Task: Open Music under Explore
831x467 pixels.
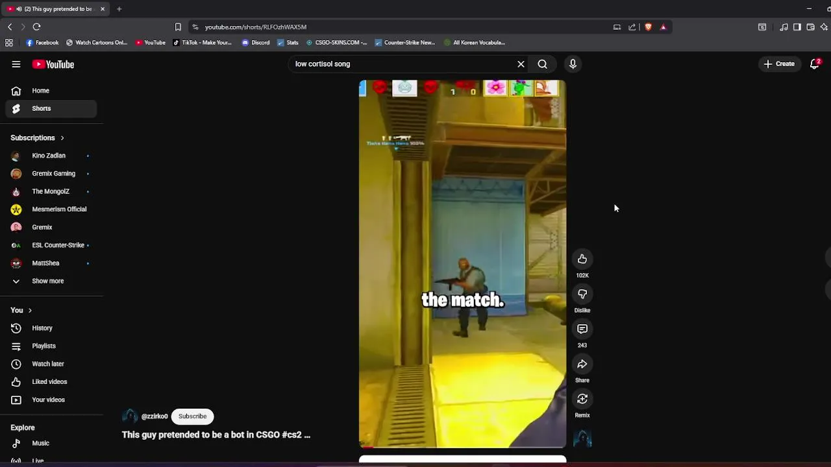Action: point(51,444)
